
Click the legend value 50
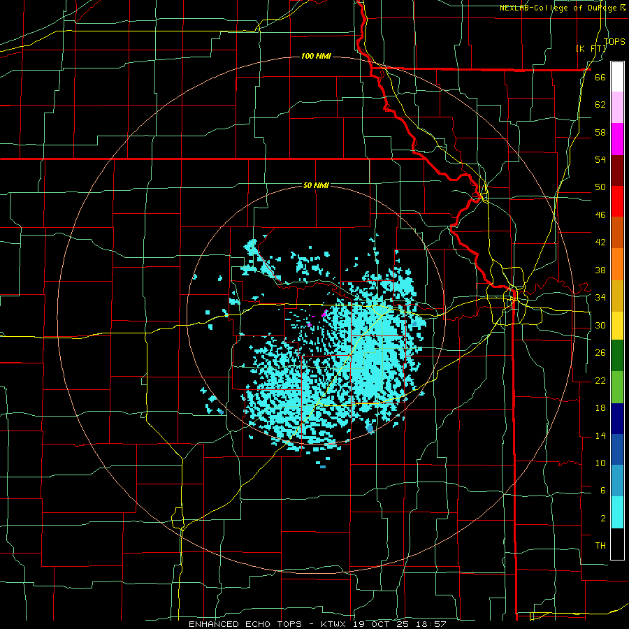click(600, 187)
